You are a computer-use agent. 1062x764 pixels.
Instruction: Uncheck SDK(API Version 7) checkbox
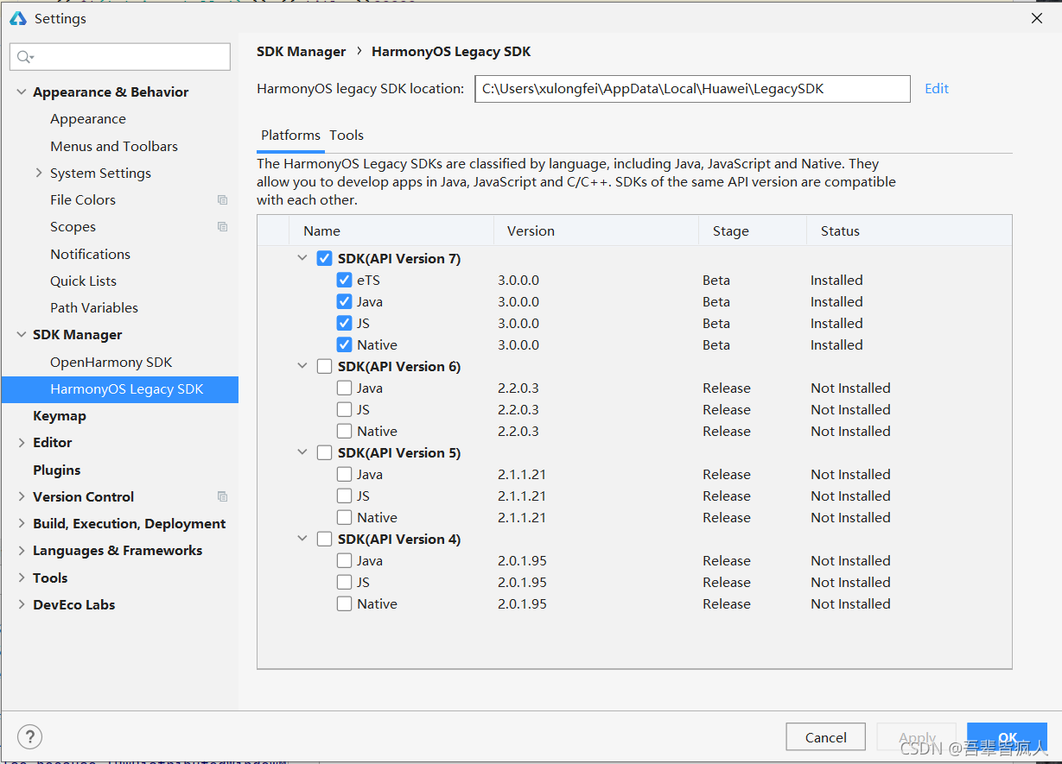pos(325,259)
